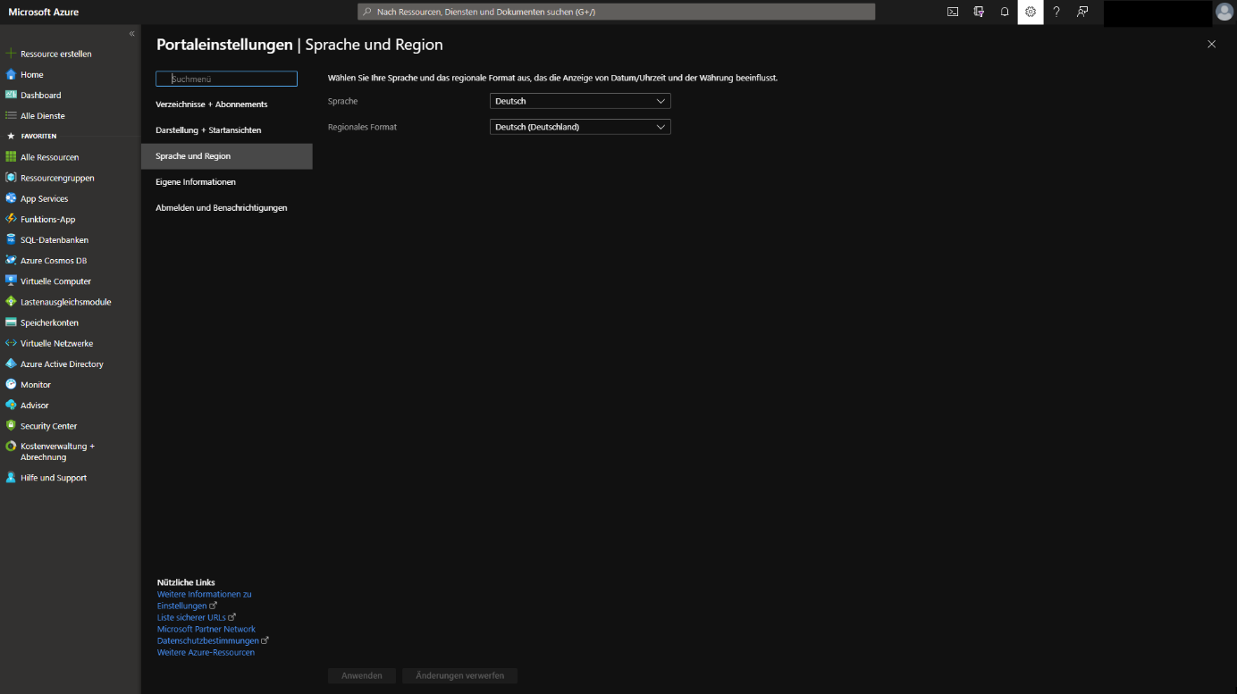Screen dimensions: 1237x694
Task: Click the settings gear icon
Action: [1031, 12]
